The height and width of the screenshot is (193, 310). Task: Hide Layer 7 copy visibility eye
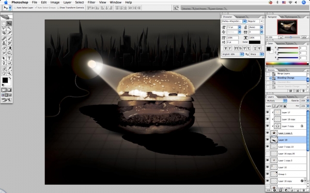point(268,126)
